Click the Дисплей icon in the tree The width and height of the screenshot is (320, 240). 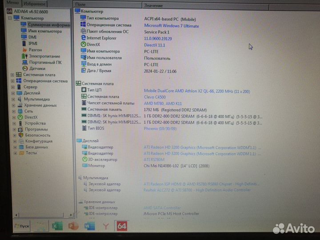pos(20,93)
